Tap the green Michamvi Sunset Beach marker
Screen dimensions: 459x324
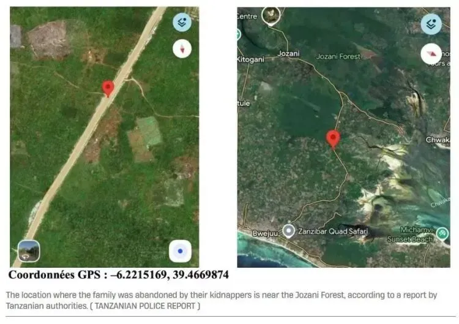[442, 234]
